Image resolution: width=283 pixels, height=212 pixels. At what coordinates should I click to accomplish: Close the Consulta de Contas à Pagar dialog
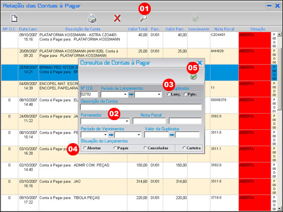point(199,63)
